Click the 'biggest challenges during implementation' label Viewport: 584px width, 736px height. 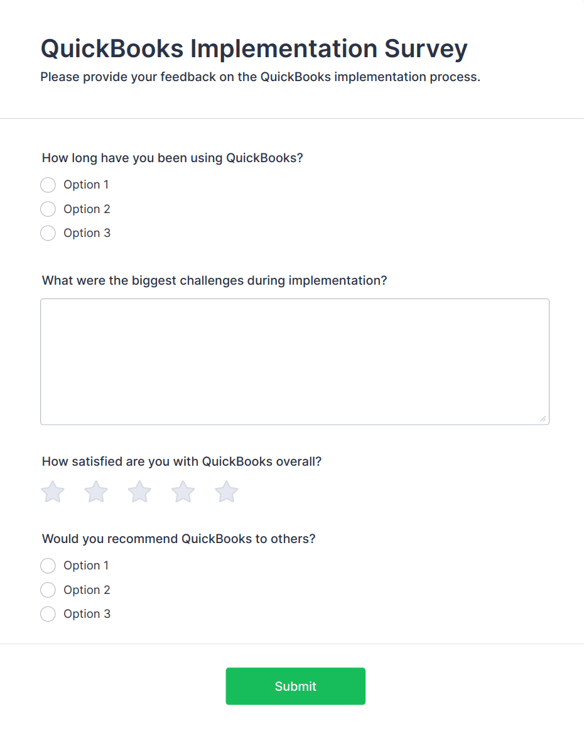(214, 281)
